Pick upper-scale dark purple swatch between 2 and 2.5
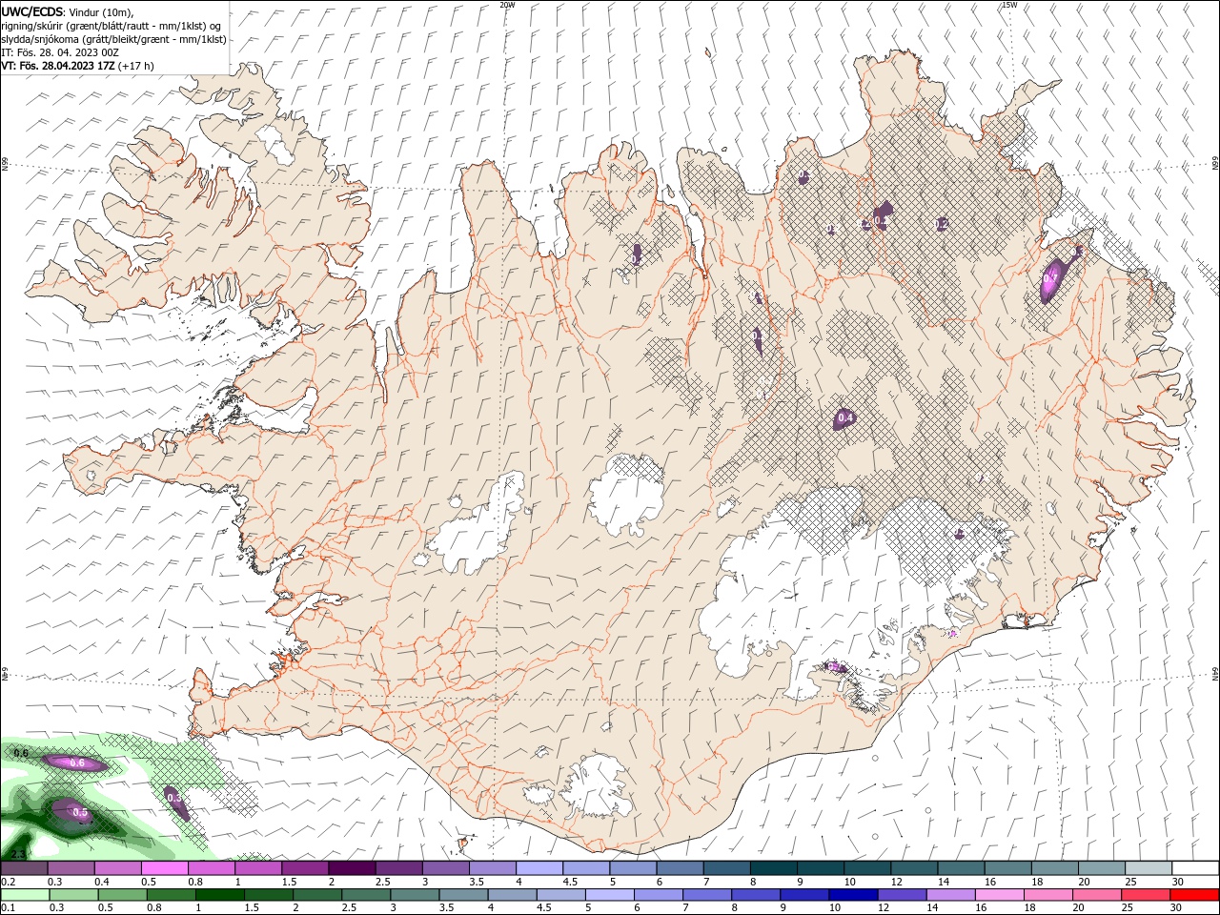Screen dimensions: 1220x915 tap(352, 868)
